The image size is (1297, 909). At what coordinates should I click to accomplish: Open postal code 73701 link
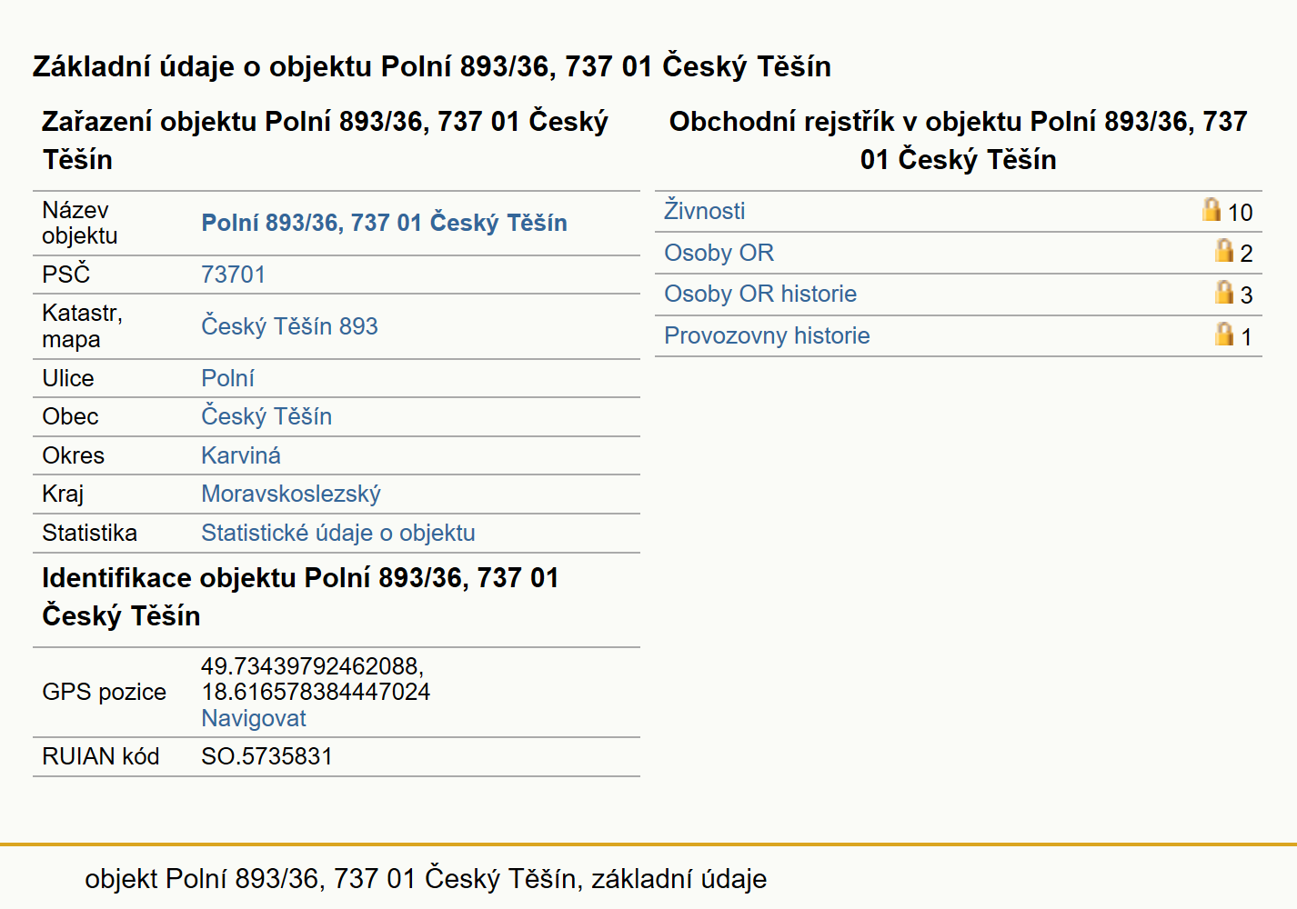tap(233, 275)
